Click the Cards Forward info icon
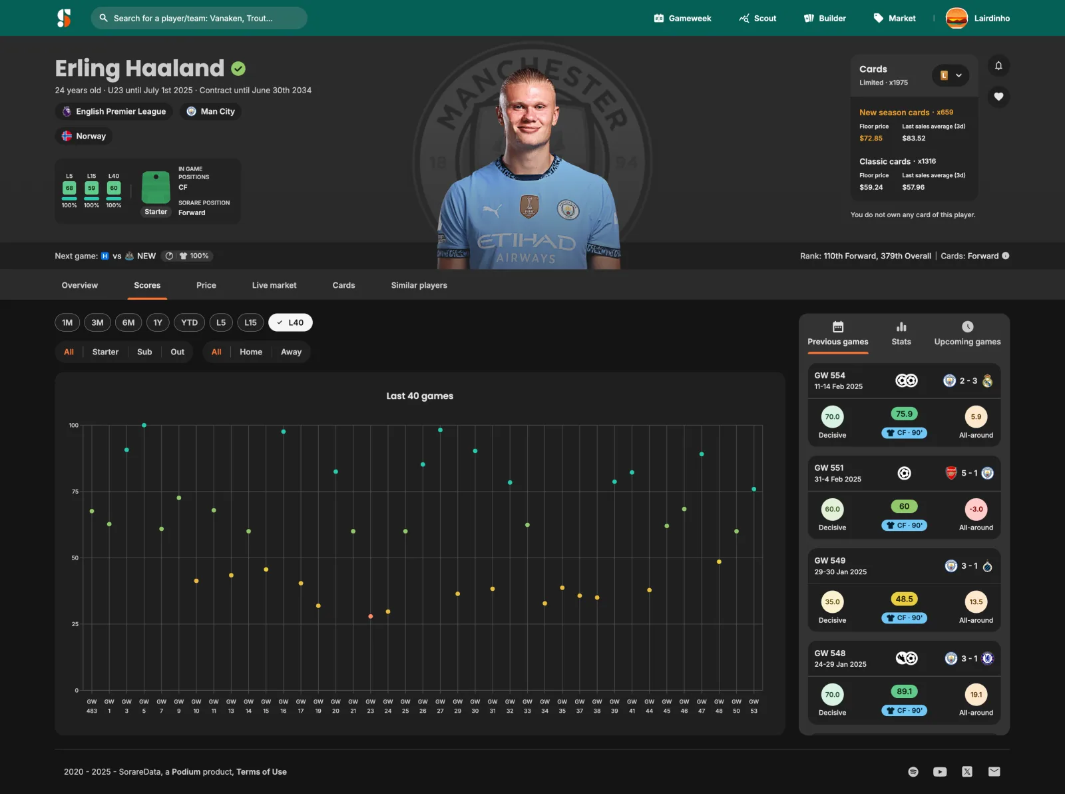 [x=1006, y=256]
